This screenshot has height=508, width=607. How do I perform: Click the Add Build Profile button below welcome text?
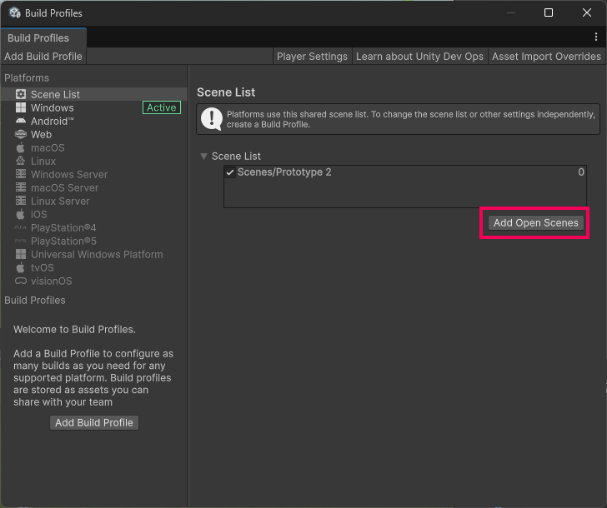(x=94, y=423)
